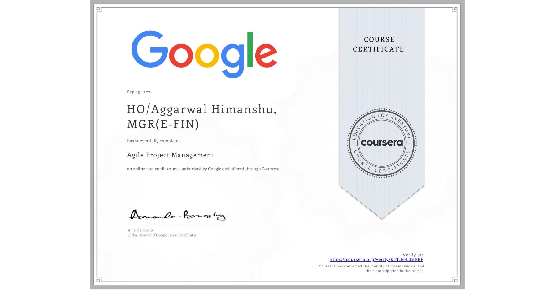Select the recipient name 'HO/Aggarwal Himanshu,'
This screenshot has width=555, height=290.
click(x=202, y=109)
